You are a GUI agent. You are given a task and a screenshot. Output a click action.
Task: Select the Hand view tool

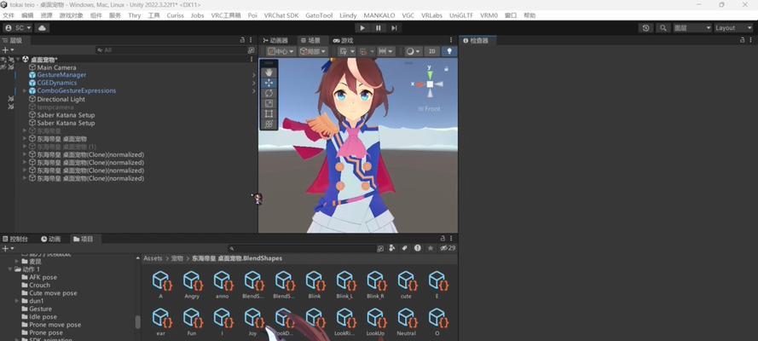coord(269,72)
